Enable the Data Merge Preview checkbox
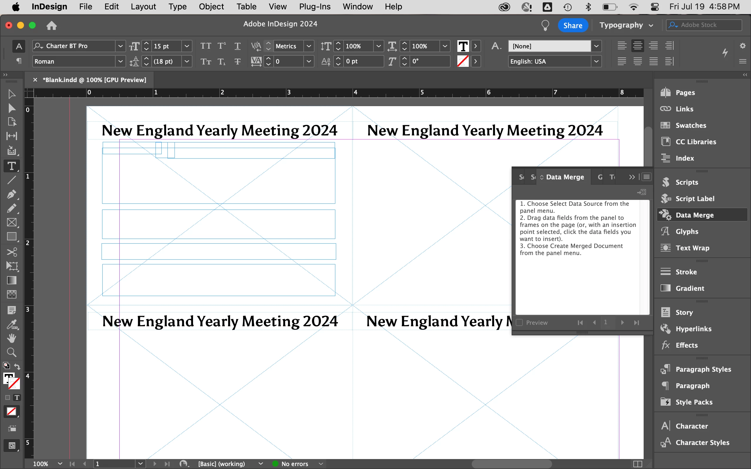 519,323
